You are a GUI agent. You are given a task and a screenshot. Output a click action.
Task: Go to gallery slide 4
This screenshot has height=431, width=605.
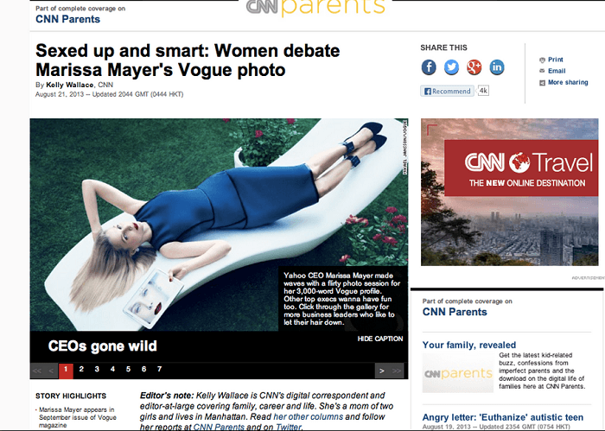point(112,370)
